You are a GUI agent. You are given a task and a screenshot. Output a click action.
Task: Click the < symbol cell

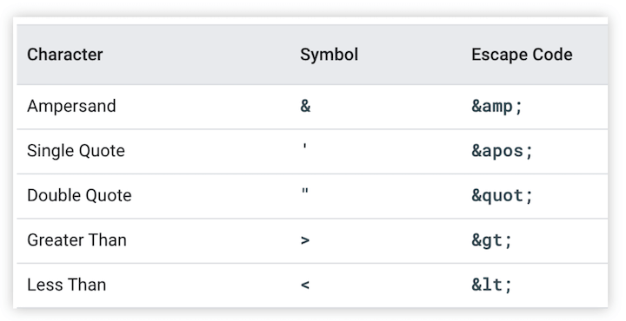tap(305, 285)
